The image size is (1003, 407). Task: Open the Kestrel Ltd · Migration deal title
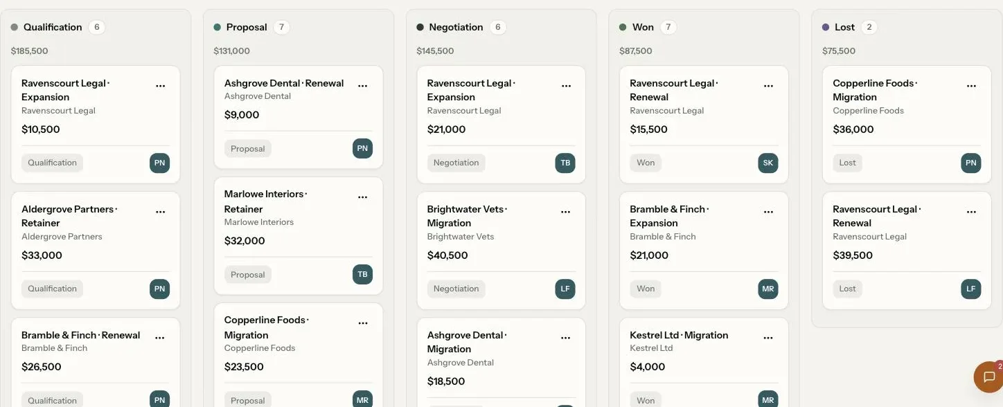679,335
